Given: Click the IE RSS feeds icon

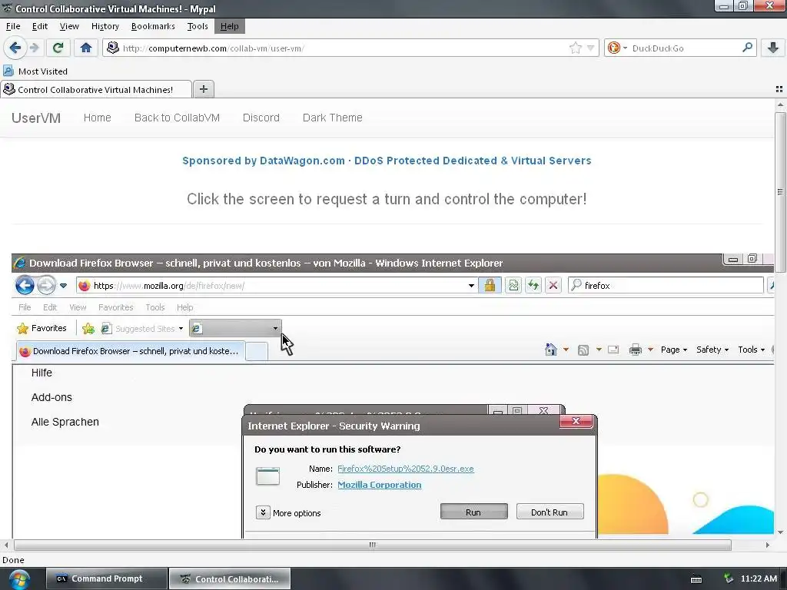Looking at the screenshot, I should [583, 350].
